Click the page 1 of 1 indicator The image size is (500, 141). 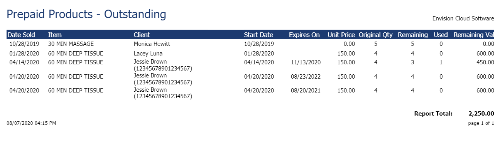[x=481, y=123]
